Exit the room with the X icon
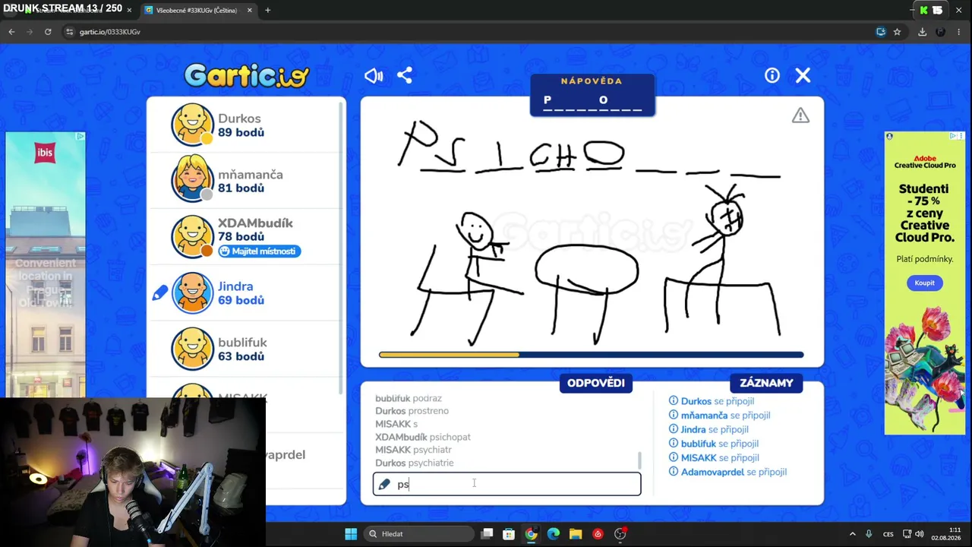 [x=803, y=75]
